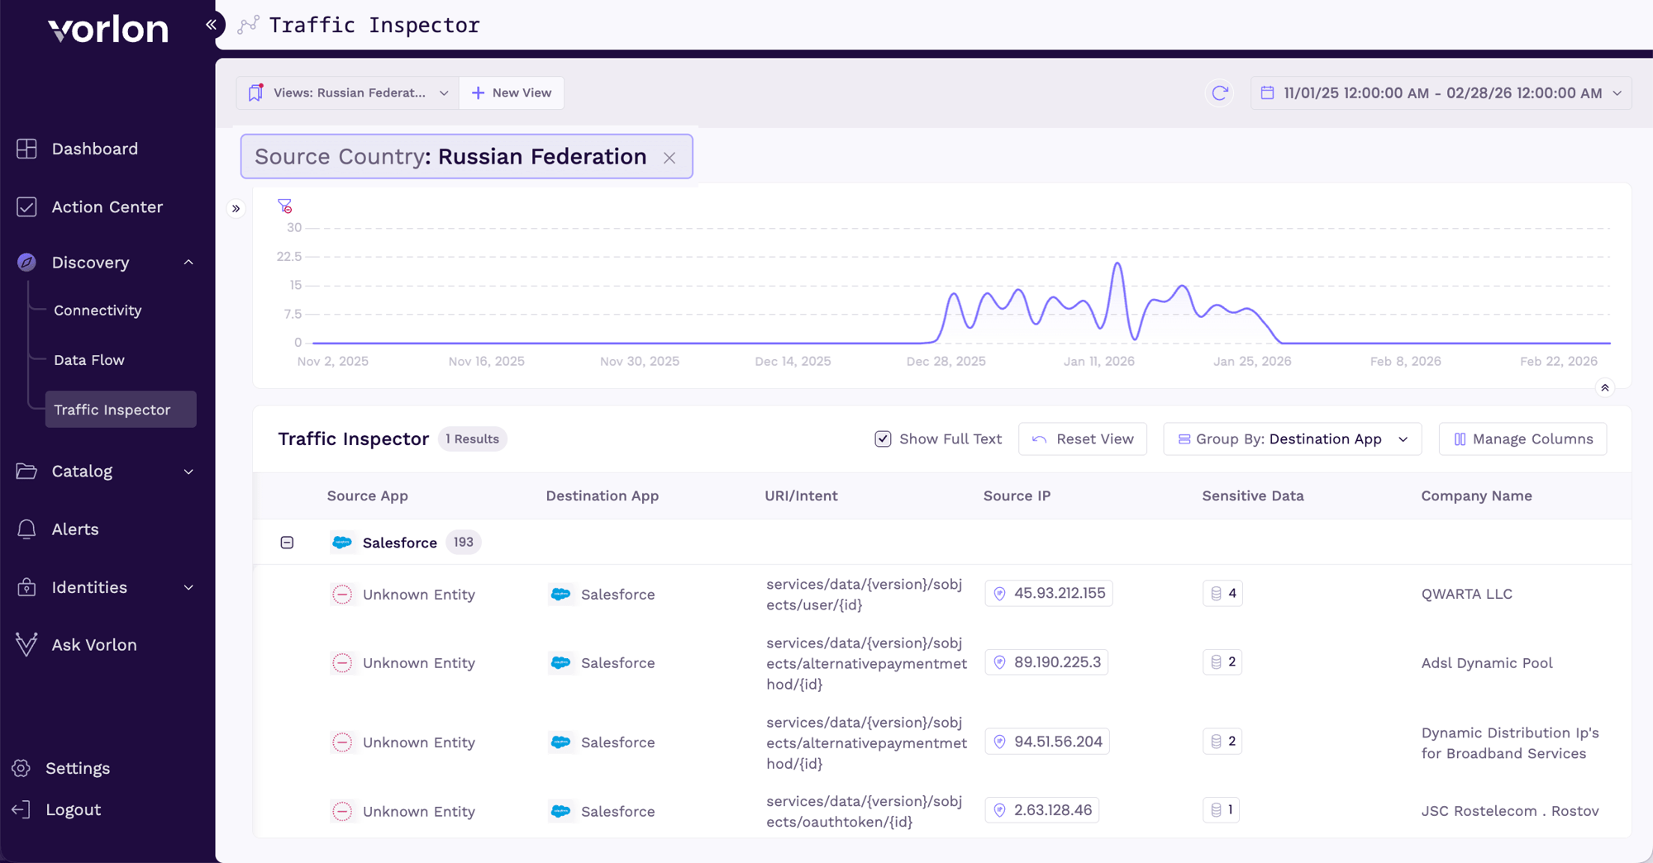Click the clear-filter funnel icon above the chart
The height and width of the screenshot is (863, 1653).
click(285, 206)
